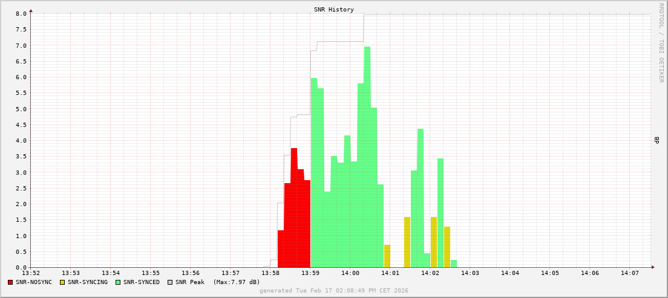The width and height of the screenshot is (668, 298).
Task: Click the green SNR-SYNCED legend swatch
Action: pyautogui.click(x=118, y=282)
